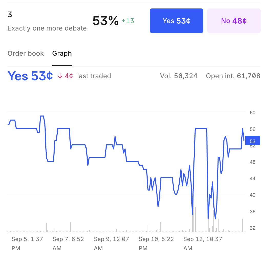Click the 'Sep 10, 5:22 PM' axis label

click(x=156, y=244)
